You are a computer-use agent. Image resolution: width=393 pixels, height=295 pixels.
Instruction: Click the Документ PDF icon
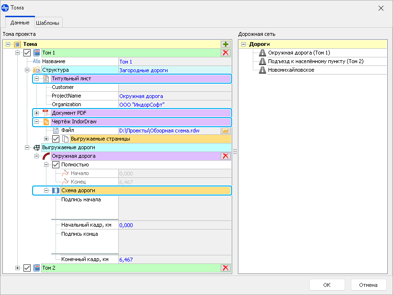(x=46, y=113)
